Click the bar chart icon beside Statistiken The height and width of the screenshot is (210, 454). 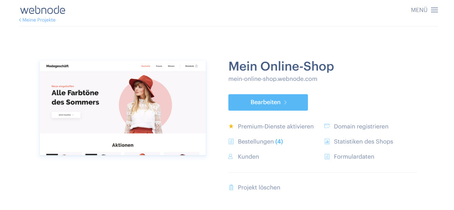(x=327, y=141)
